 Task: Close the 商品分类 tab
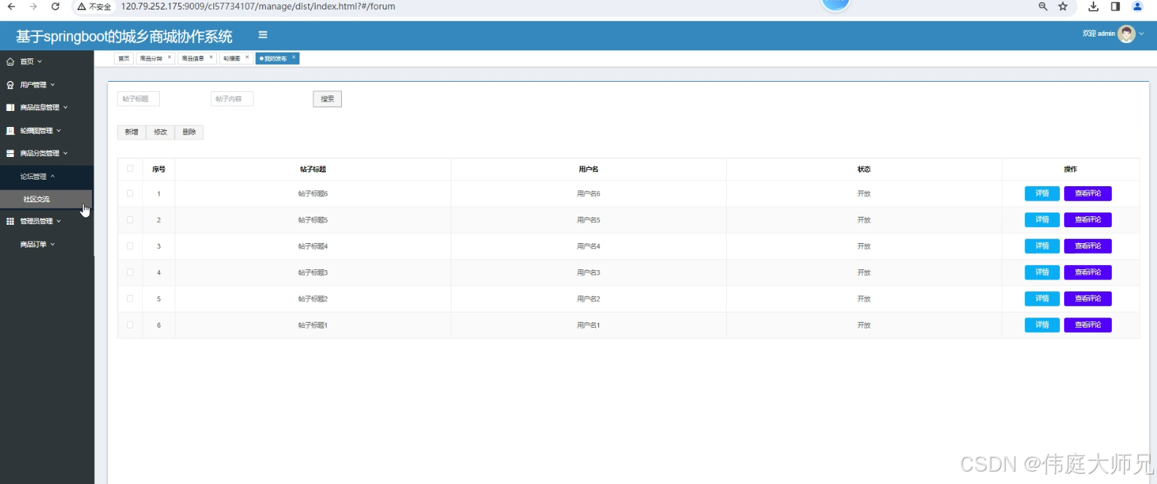[x=169, y=57]
